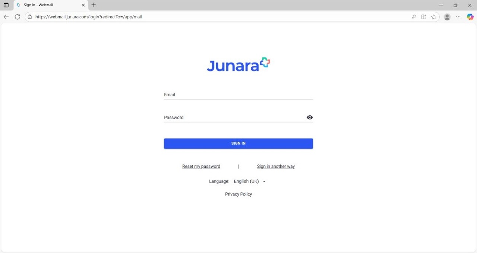Close the Sign in - Webmail tab

[x=83, y=5]
